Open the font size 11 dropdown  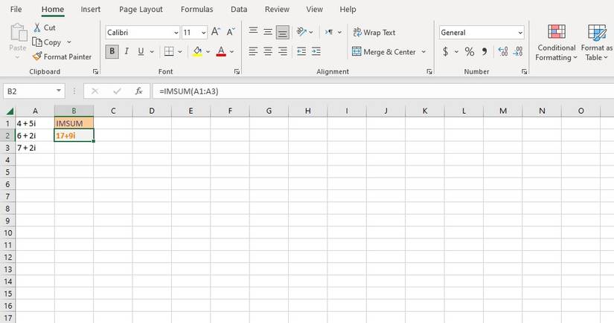tap(204, 33)
